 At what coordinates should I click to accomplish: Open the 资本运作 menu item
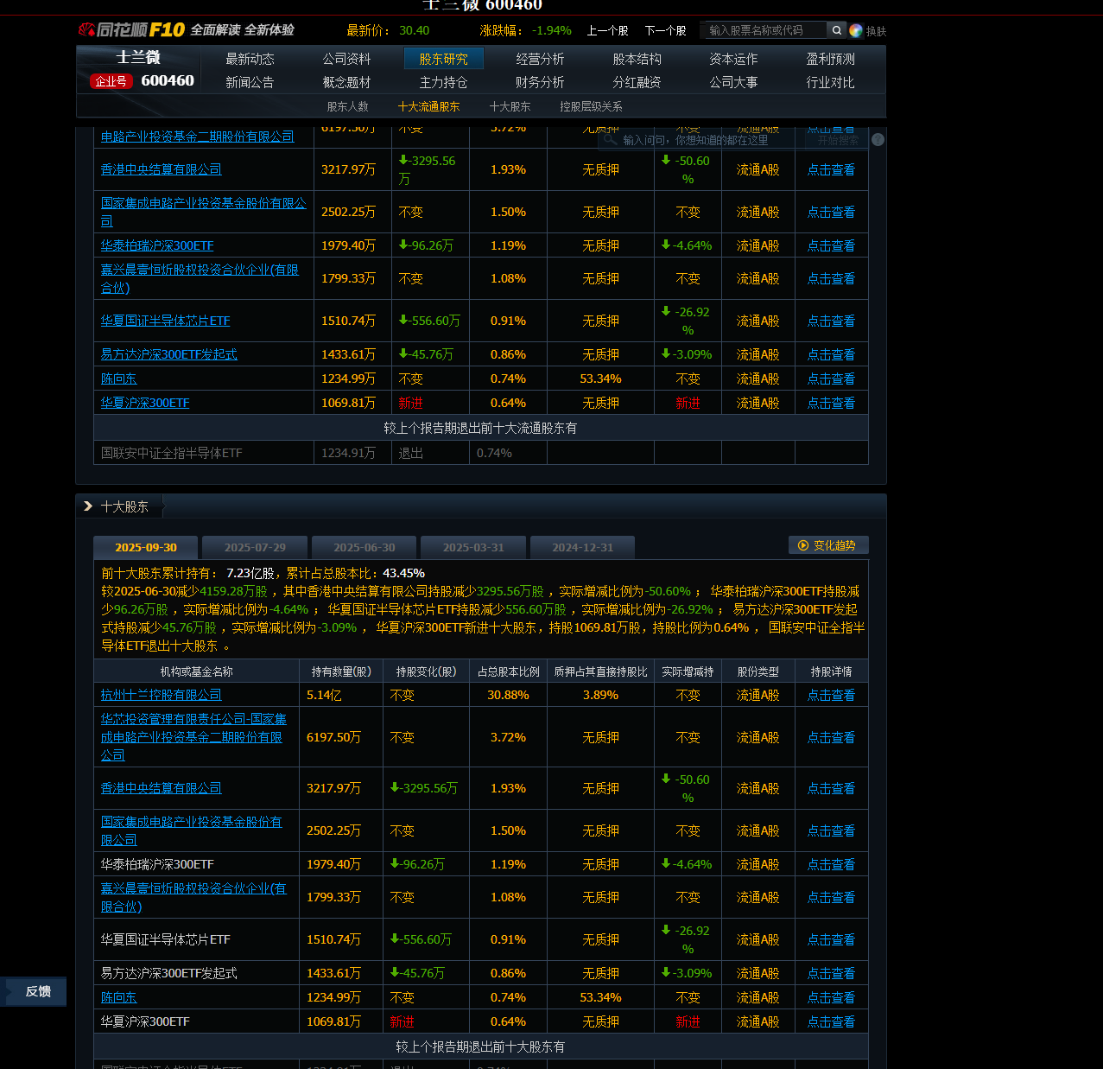[x=733, y=59]
